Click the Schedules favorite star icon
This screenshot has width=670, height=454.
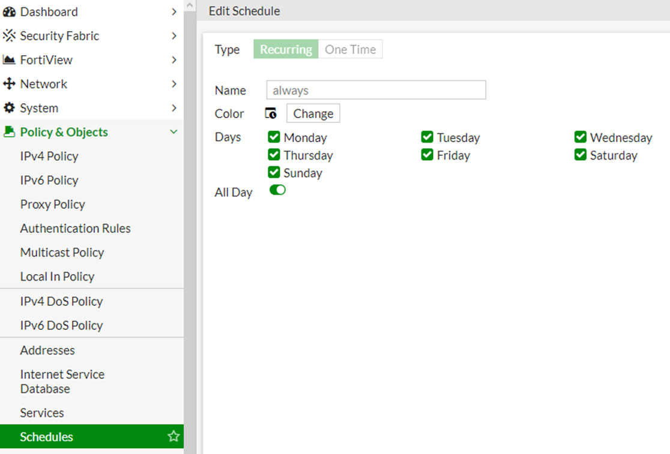174,437
